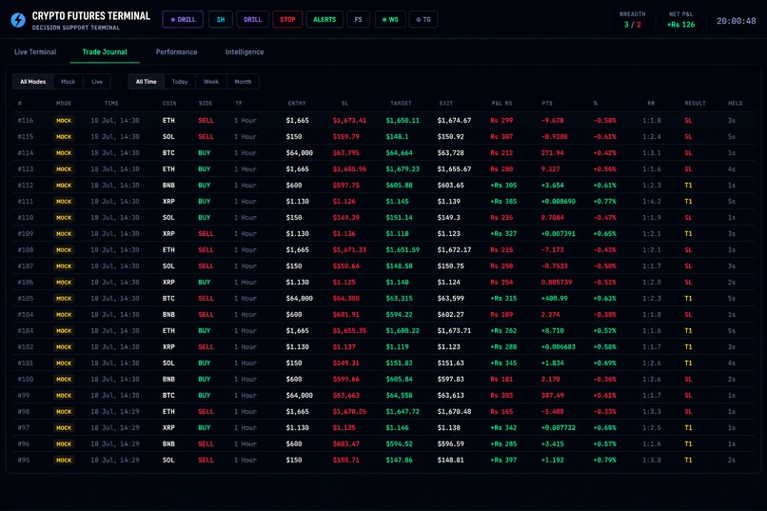
Task: Click the points value +0.008690
Action: pyautogui.click(x=559, y=202)
